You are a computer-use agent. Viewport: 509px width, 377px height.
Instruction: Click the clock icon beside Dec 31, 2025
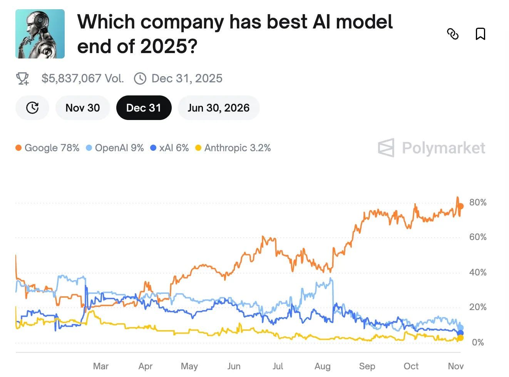tap(140, 78)
